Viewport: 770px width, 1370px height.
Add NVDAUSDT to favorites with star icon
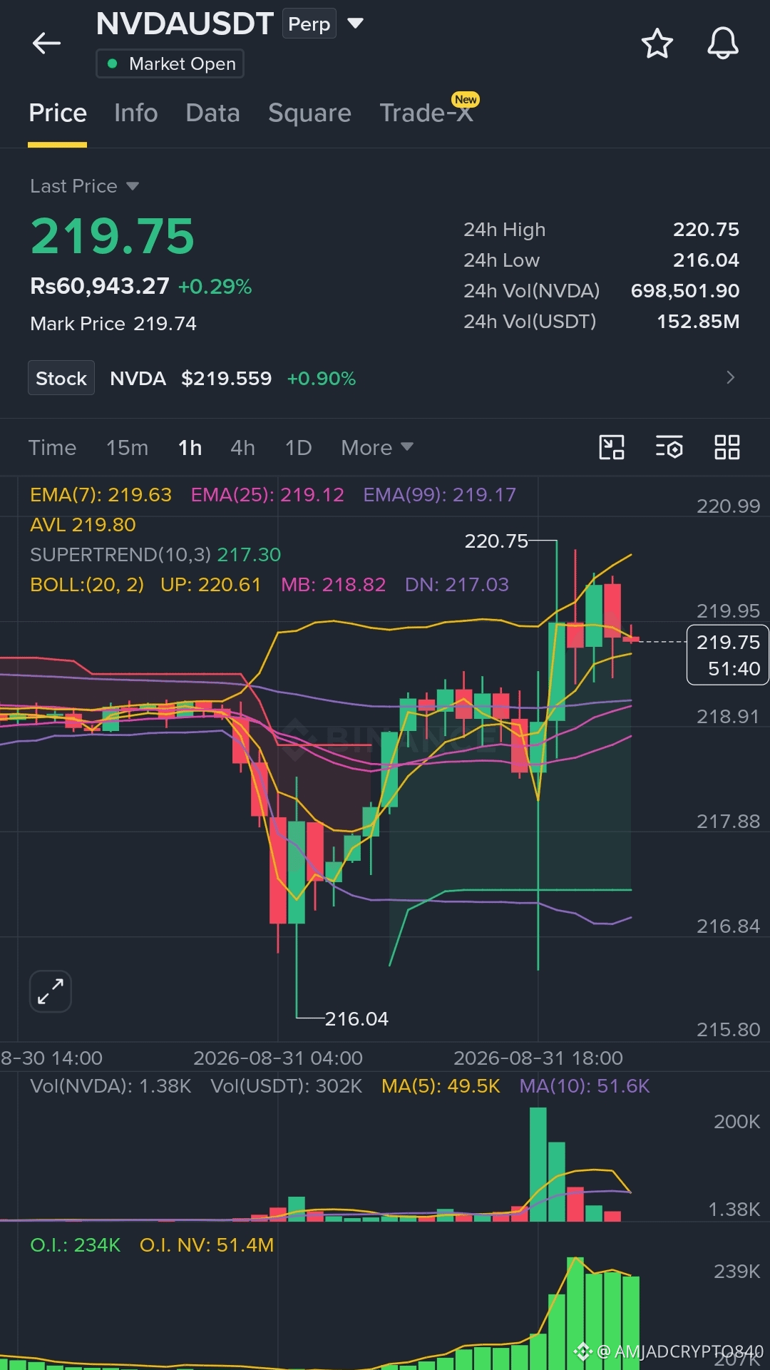(657, 44)
